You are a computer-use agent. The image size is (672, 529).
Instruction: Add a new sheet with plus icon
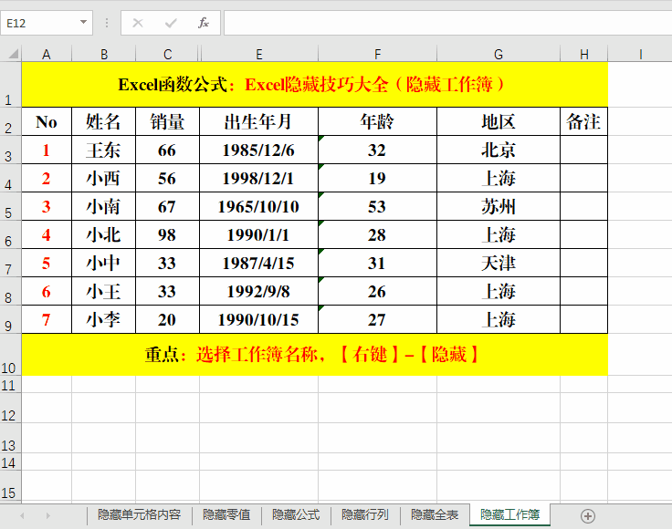click(x=588, y=516)
